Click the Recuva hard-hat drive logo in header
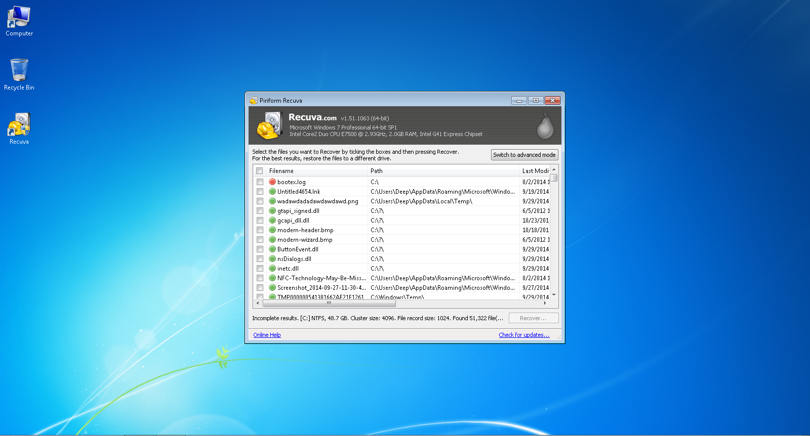Image resolution: width=810 pixels, height=436 pixels. [x=270, y=125]
